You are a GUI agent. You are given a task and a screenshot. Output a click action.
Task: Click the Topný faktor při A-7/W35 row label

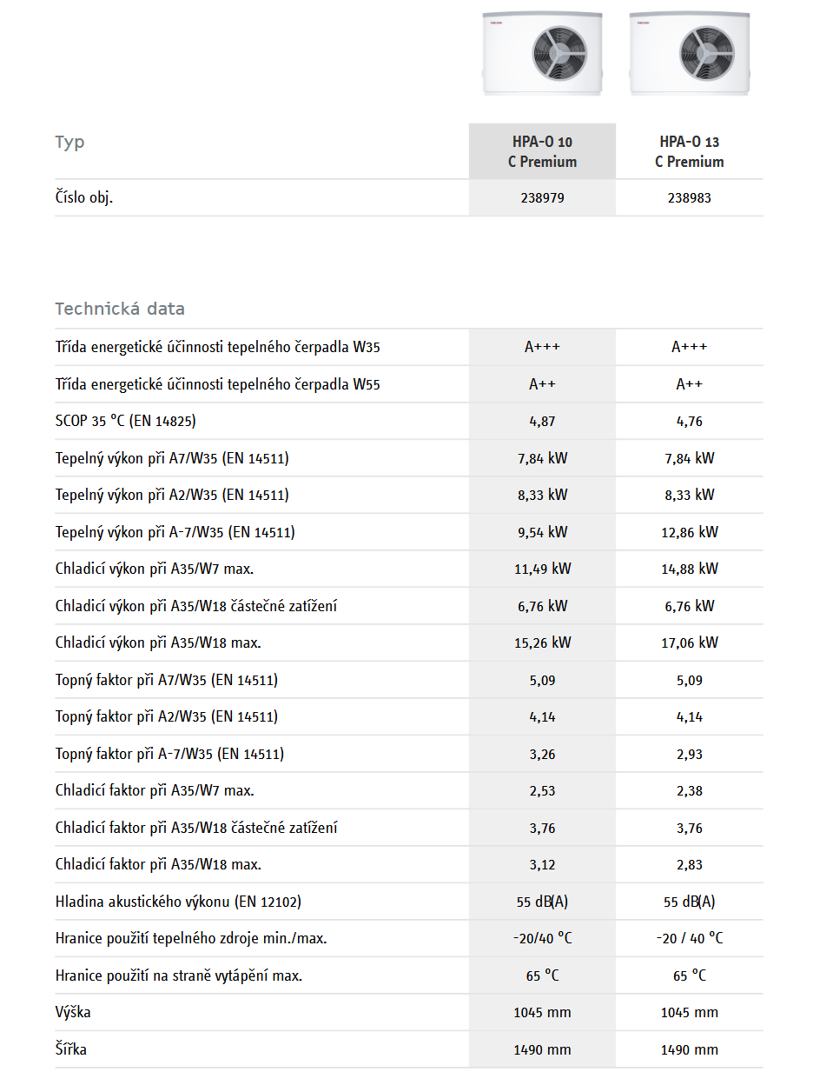169,754
